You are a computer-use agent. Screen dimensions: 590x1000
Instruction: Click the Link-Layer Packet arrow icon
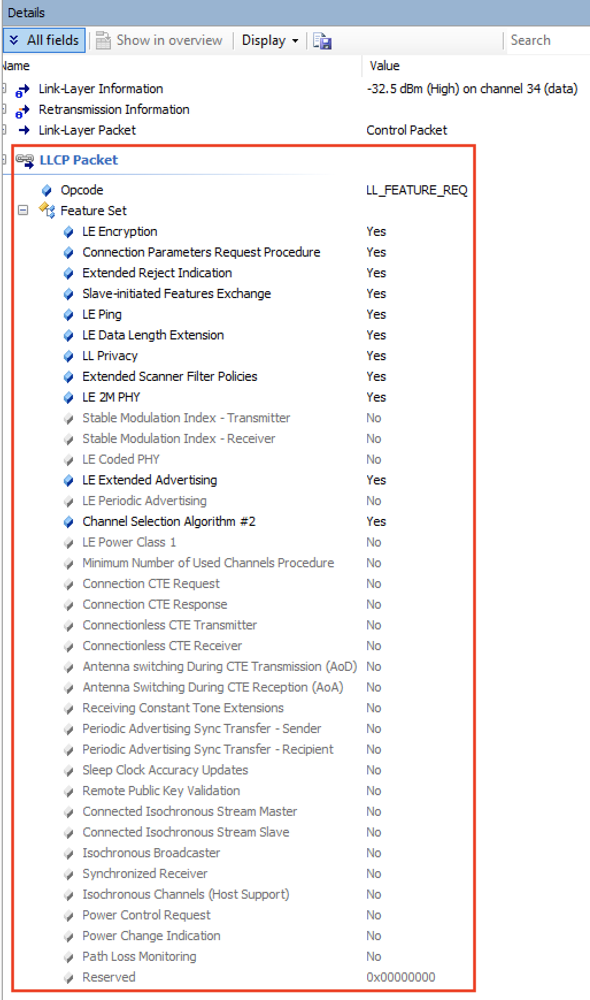pos(24,130)
